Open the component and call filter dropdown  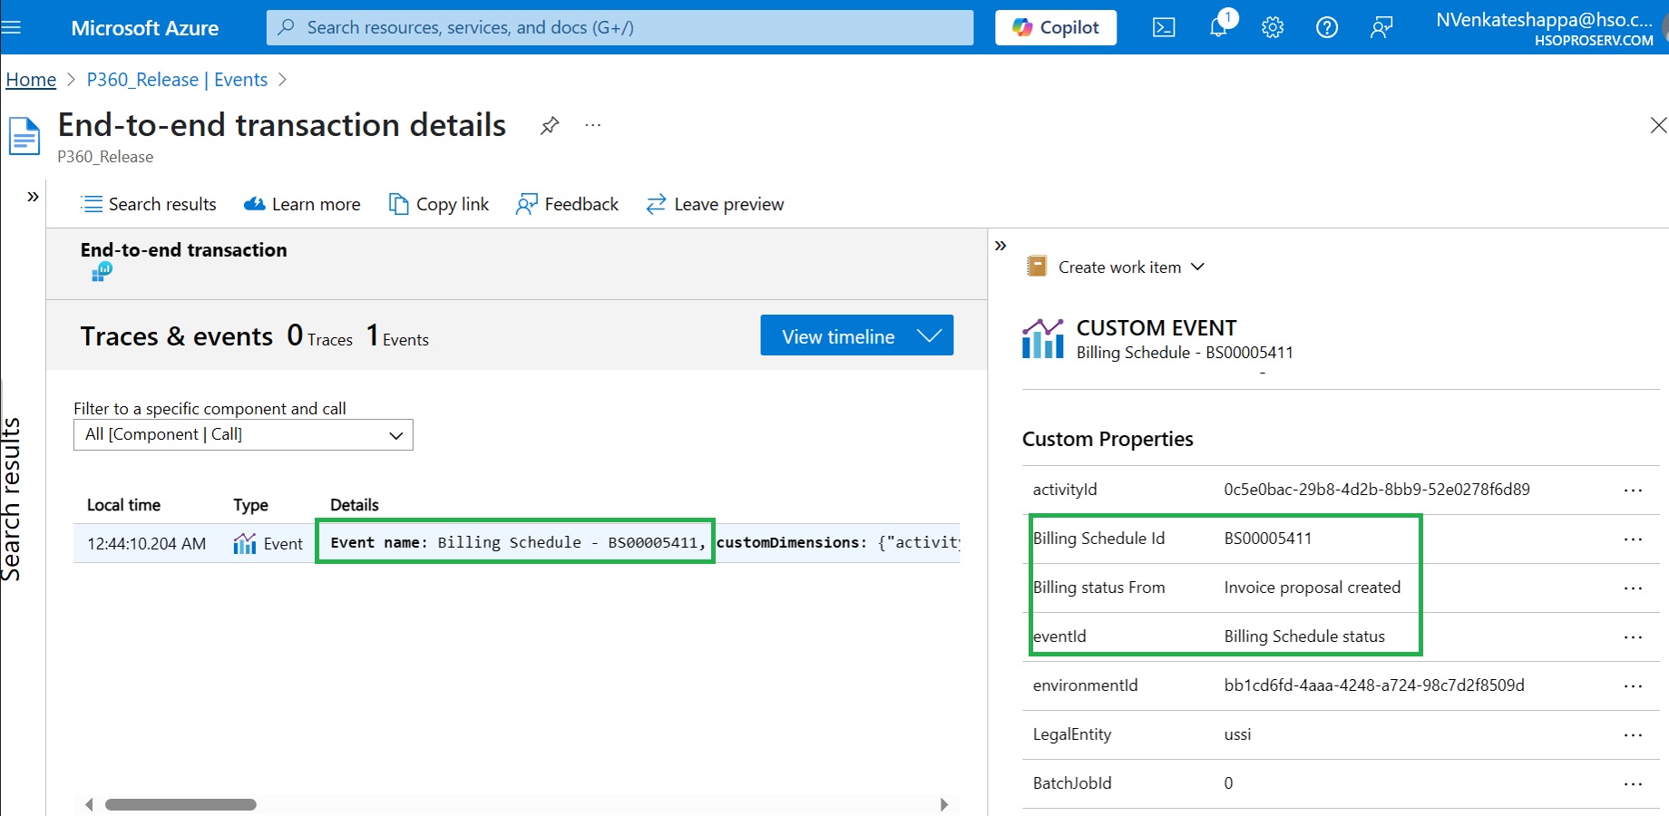click(243, 435)
